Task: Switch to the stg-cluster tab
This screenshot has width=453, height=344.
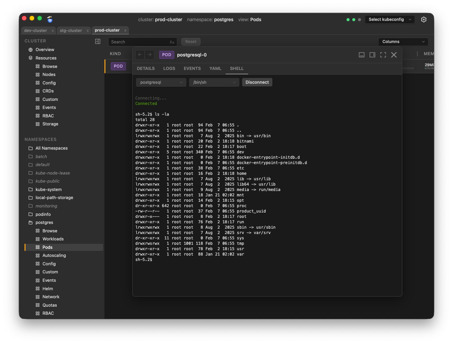Action: pyautogui.click(x=71, y=31)
